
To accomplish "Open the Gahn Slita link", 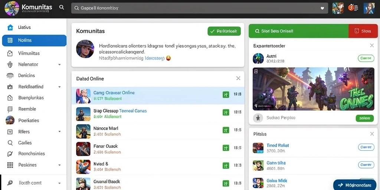I will click(x=276, y=163).
